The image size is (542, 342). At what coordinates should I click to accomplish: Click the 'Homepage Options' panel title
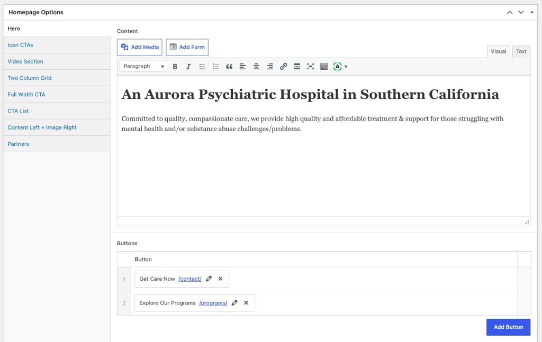click(36, 13)
